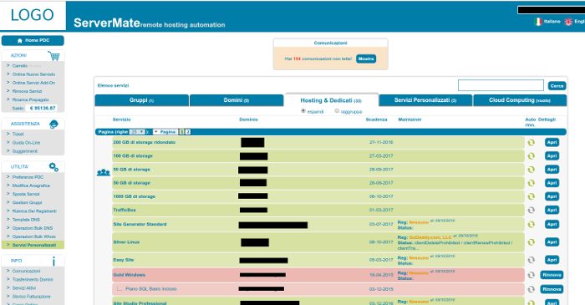The height and width of the screenshot is (305, 585).
Task: Open Operazioni Bulk Whois link
Action: pos(34,236)
